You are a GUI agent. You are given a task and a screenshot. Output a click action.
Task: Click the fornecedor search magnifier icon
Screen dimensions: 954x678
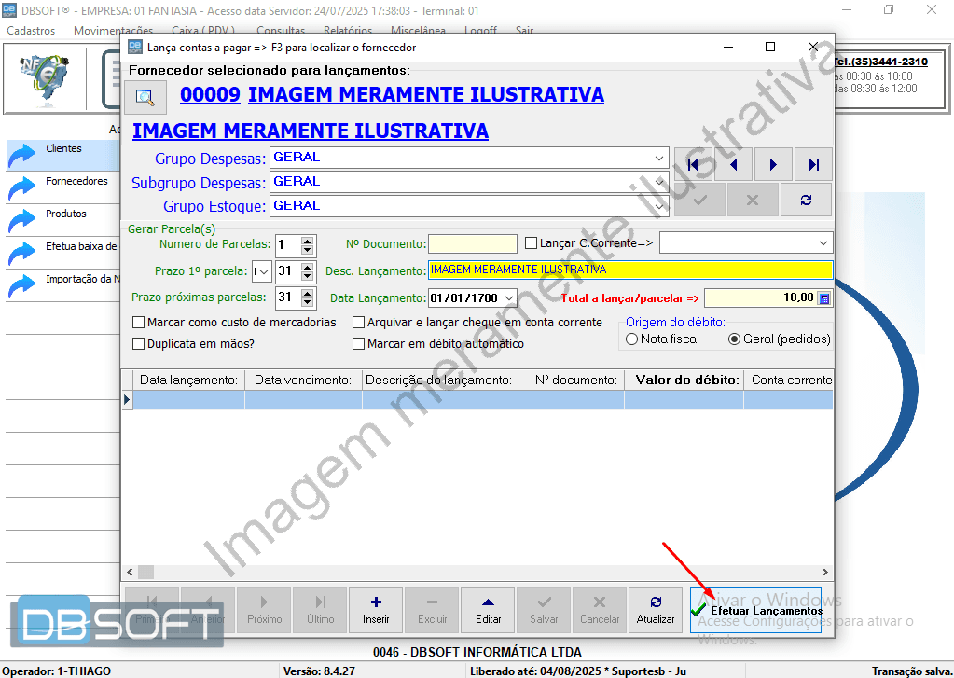[145, 97]
